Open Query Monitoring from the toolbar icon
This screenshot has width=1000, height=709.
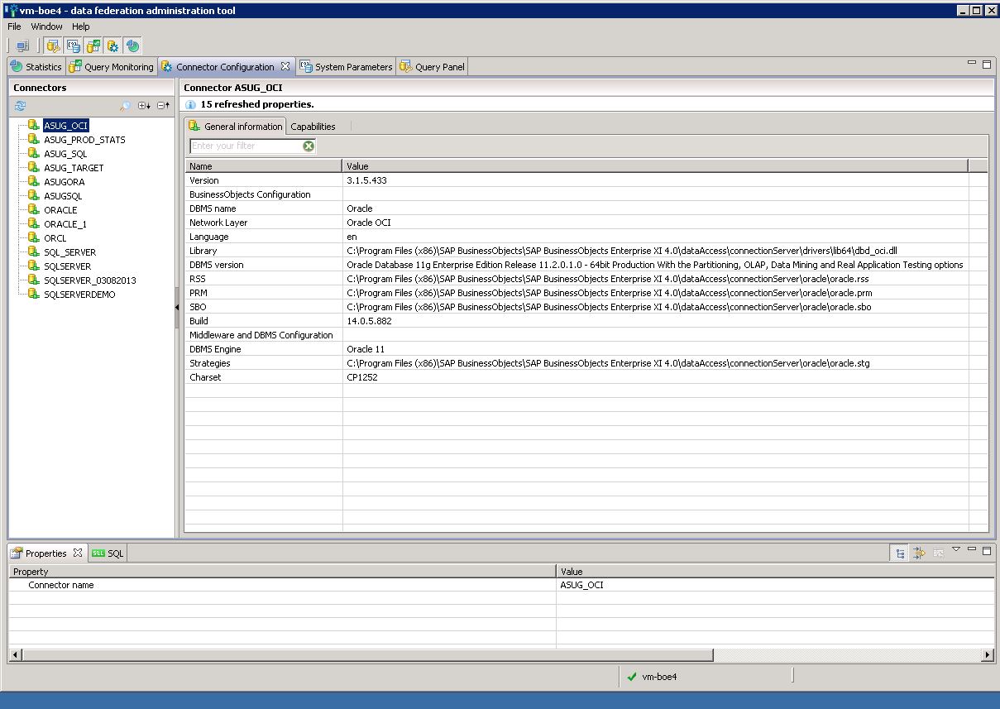coord(93,46)
